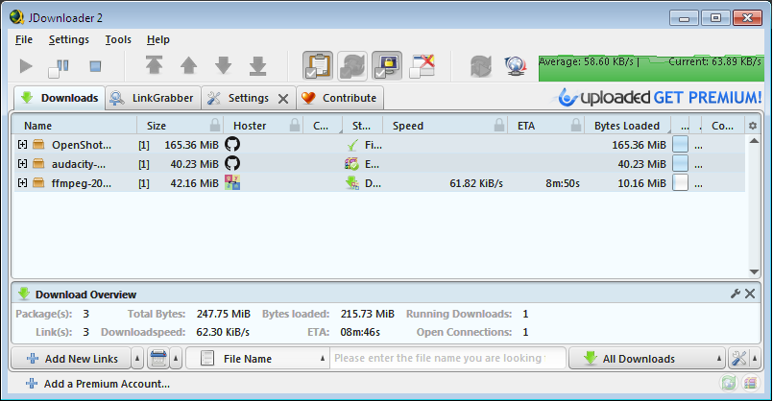Expand the ffmpeg package
This screenshot has width=773, height=401.
(22, 183)
